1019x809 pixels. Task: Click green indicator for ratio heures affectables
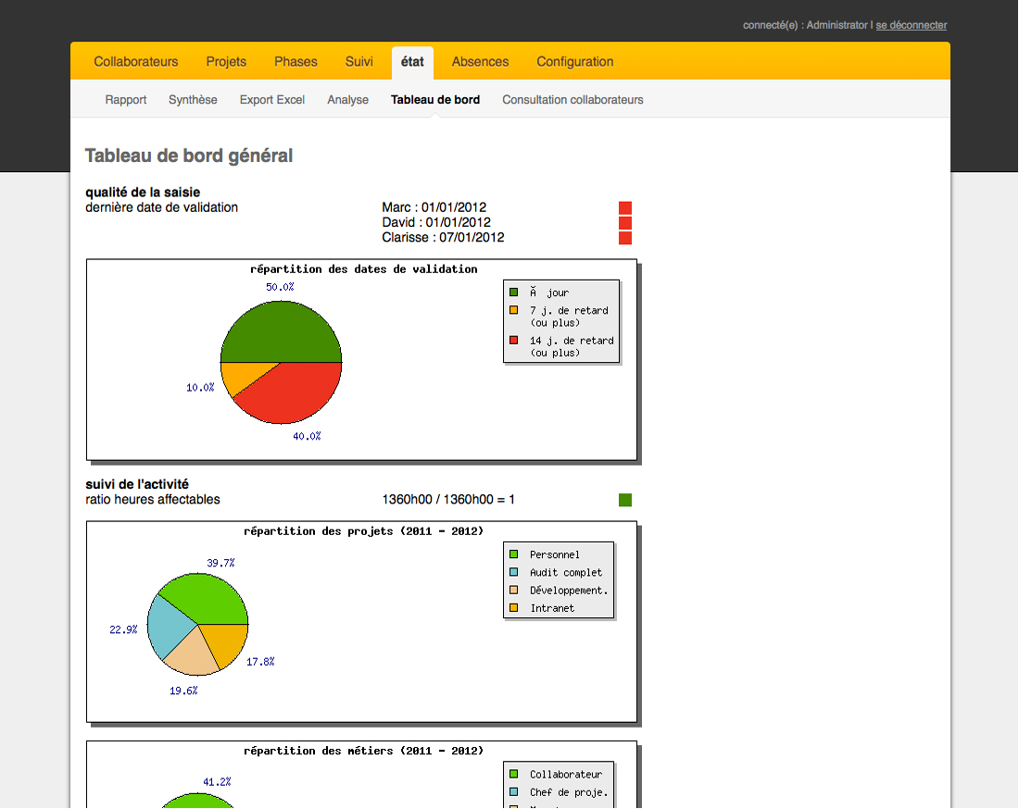(625, 499)
